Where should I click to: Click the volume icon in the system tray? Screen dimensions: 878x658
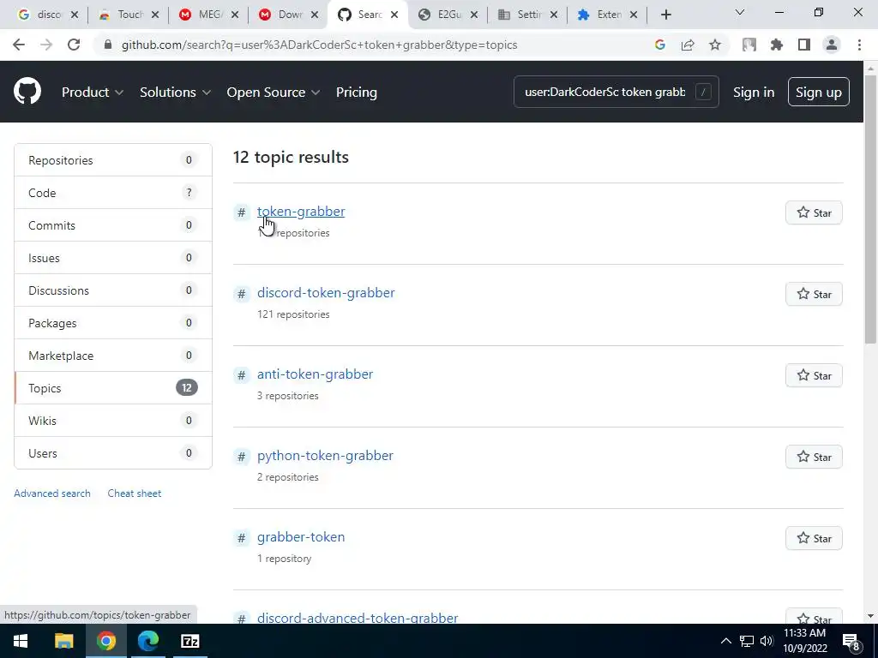pyautogui.click(x=767, y=641)
